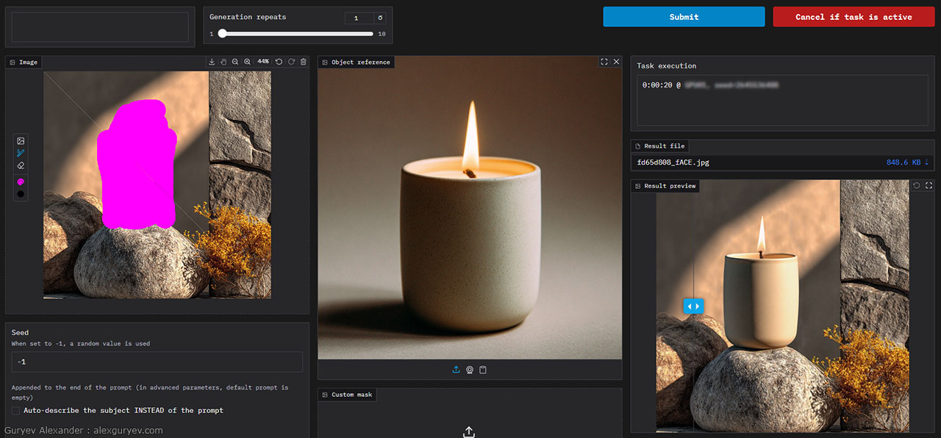Click the Seed input field
This screenshot has height=438, width=941.
pos(157,362)
